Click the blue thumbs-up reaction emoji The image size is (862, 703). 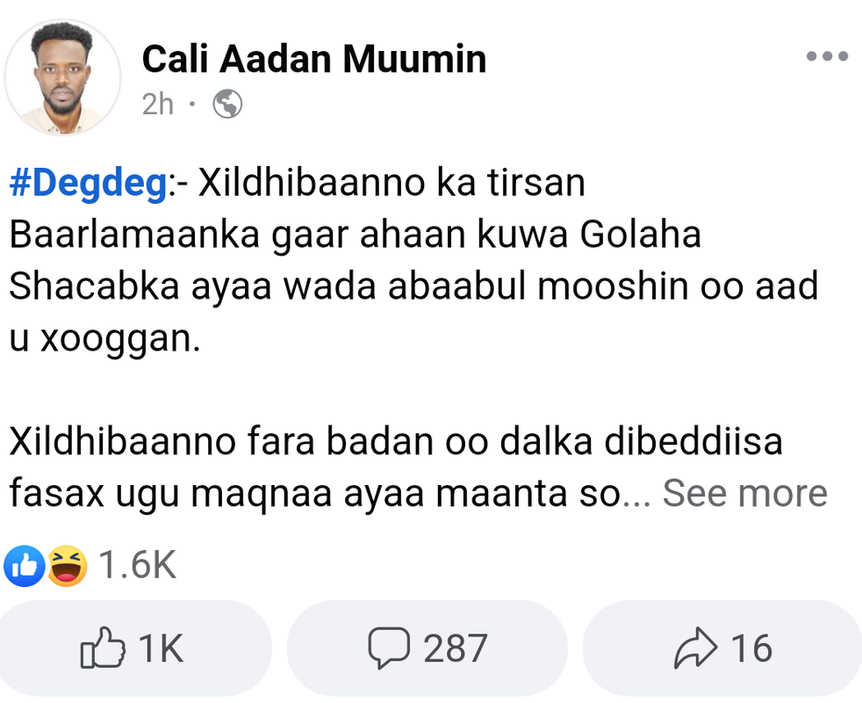22,567
